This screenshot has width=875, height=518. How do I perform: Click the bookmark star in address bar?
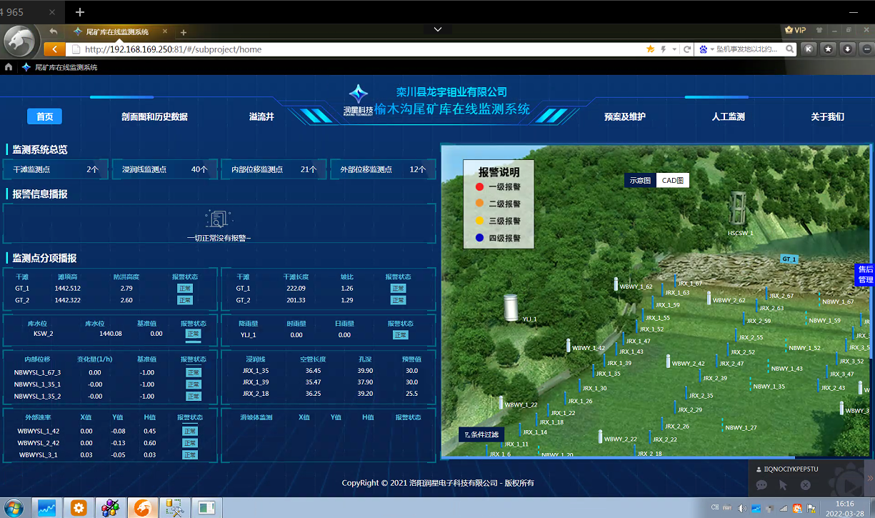pos(650,49)
